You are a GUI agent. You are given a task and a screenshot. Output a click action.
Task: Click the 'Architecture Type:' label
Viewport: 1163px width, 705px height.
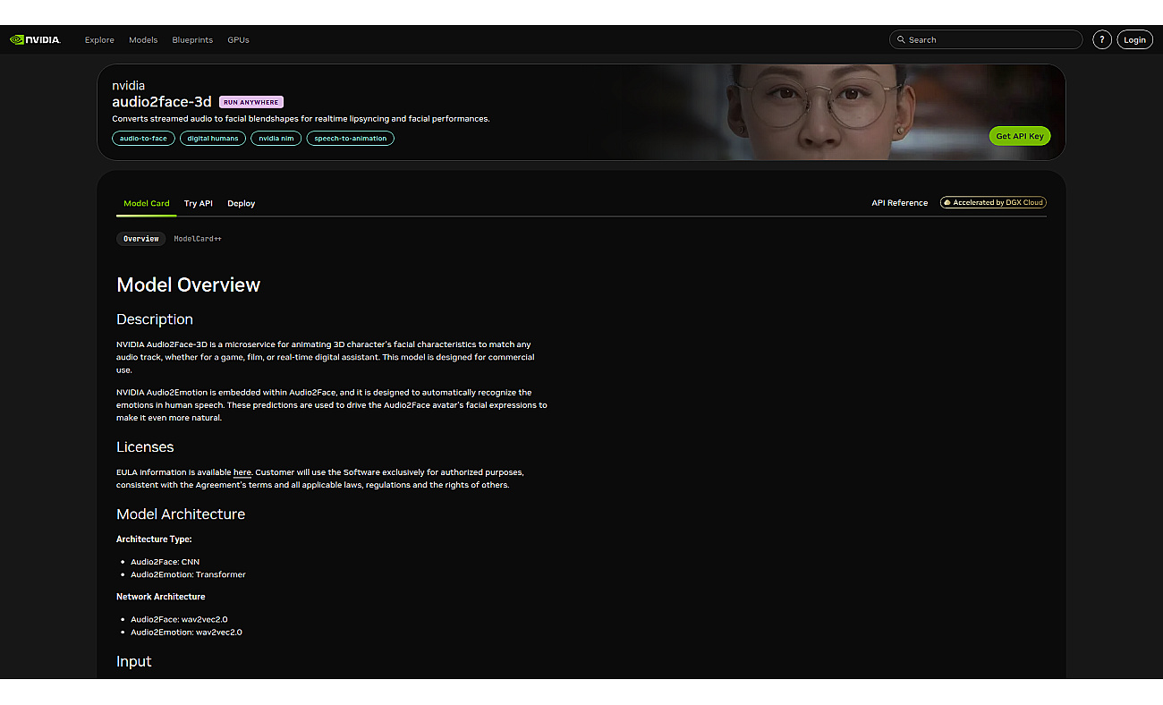tap(154, 539)
